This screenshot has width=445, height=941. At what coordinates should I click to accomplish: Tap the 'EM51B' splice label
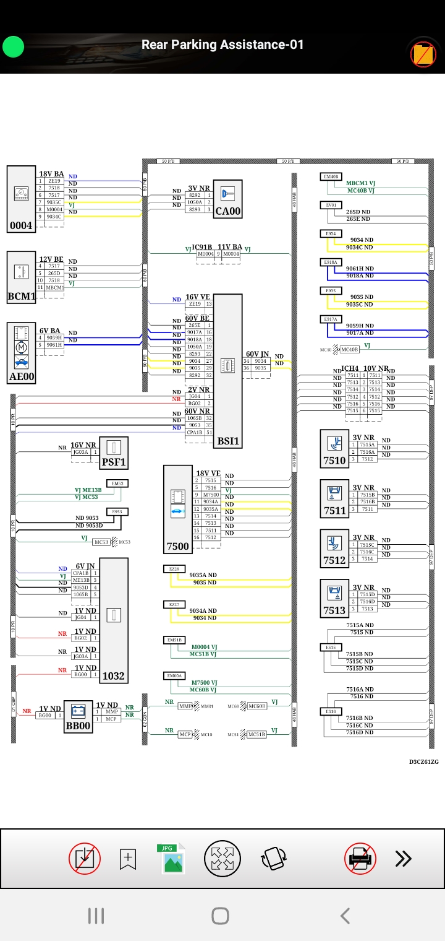tap(174, 640)
